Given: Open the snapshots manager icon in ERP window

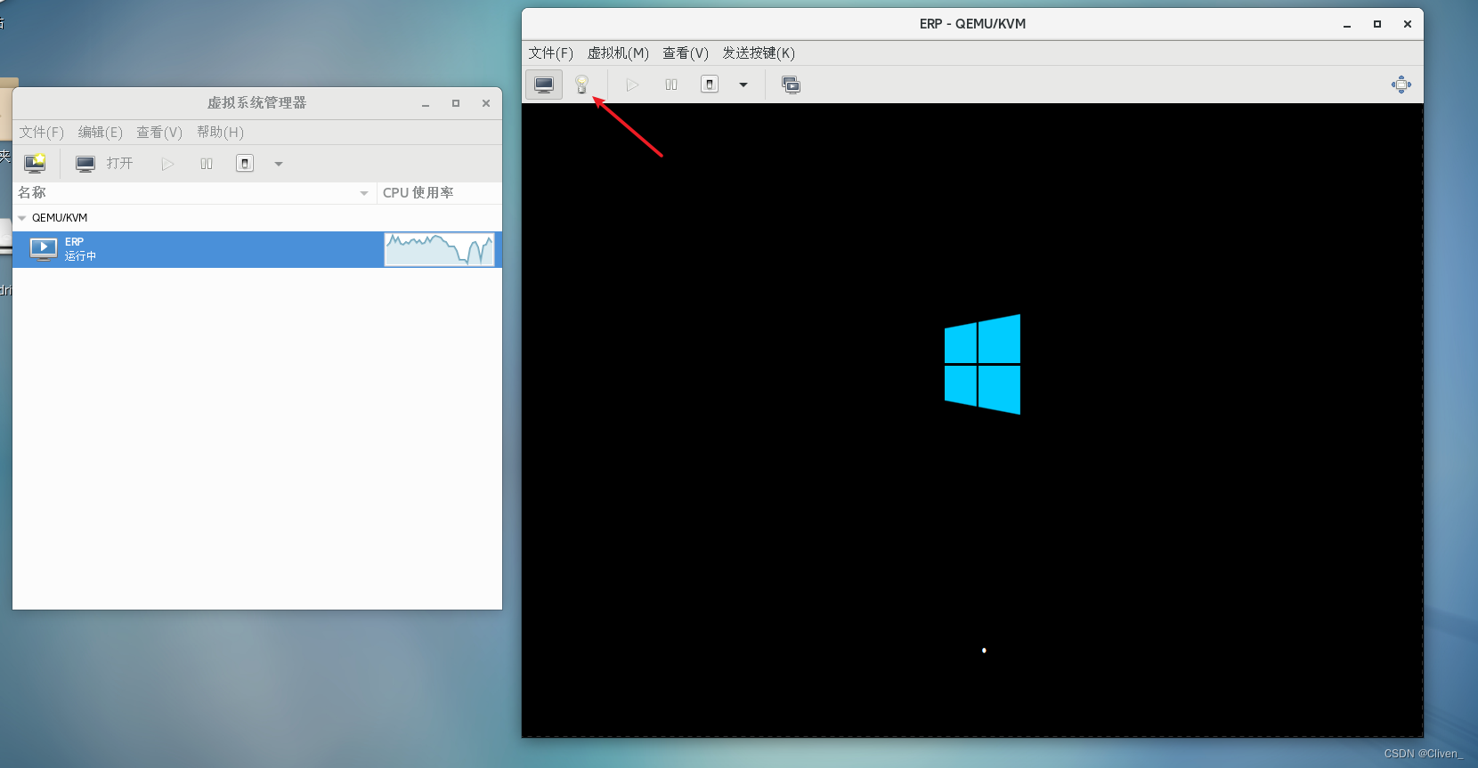Looking at the screenshot, I should click(791, 85).
